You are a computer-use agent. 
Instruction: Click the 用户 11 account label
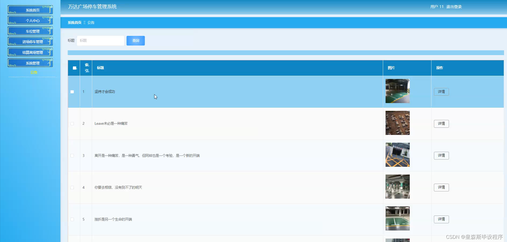click(437, 7)
